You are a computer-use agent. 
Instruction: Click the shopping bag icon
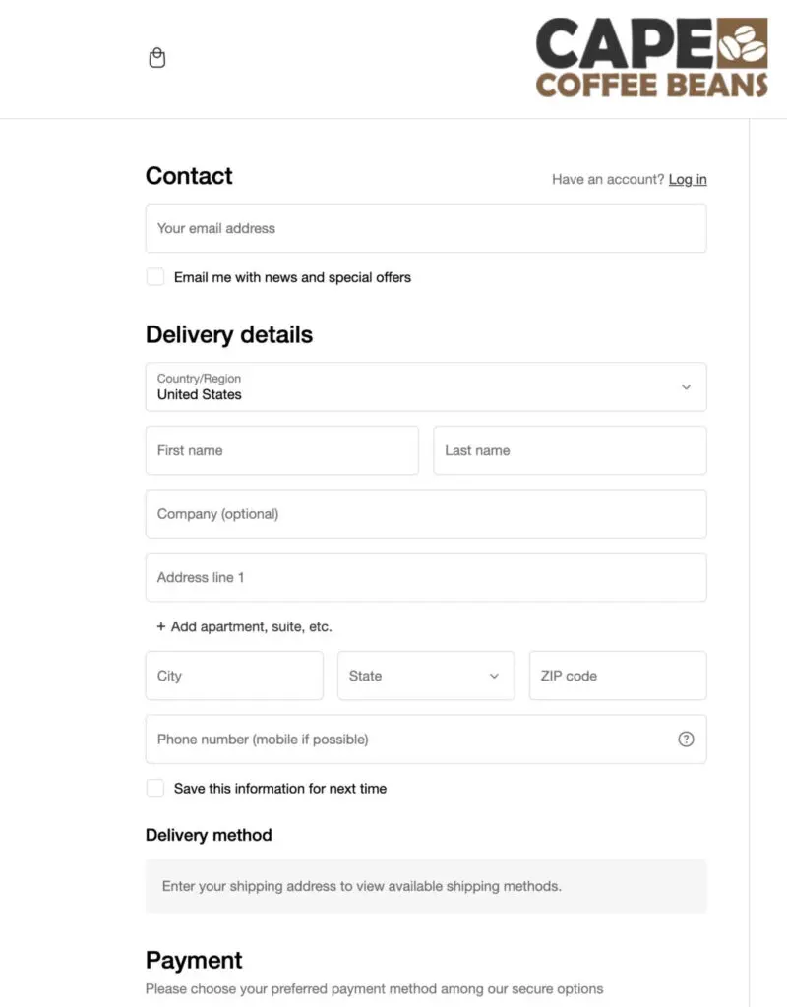(157, 58)
